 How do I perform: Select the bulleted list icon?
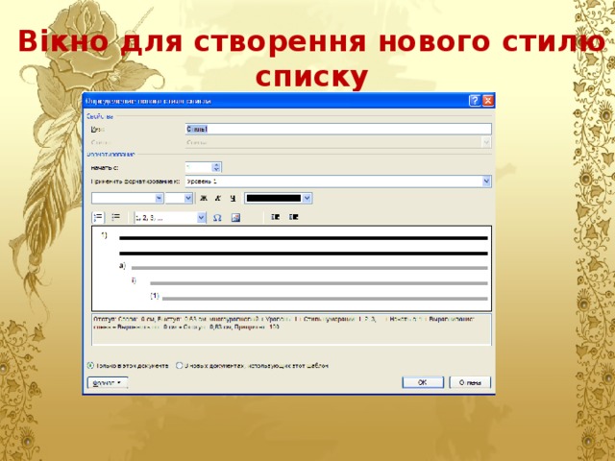tap(115, 218)
